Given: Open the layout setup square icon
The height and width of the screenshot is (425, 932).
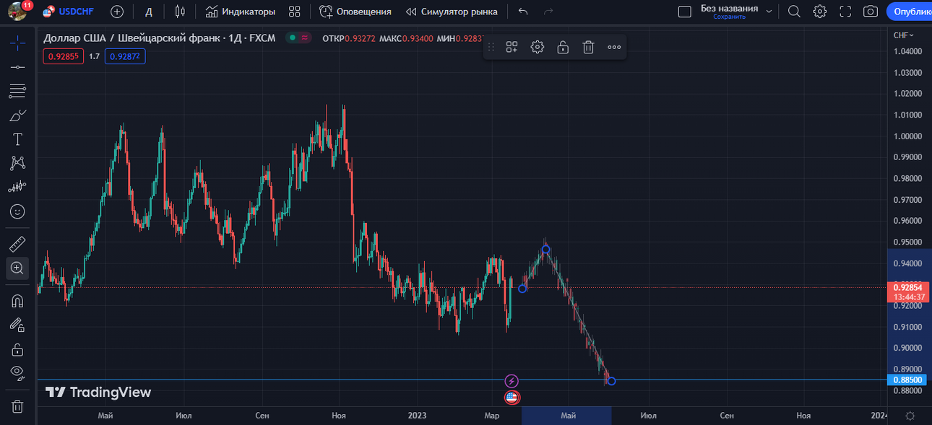Looking at the screenshot, I should (684, 12).
